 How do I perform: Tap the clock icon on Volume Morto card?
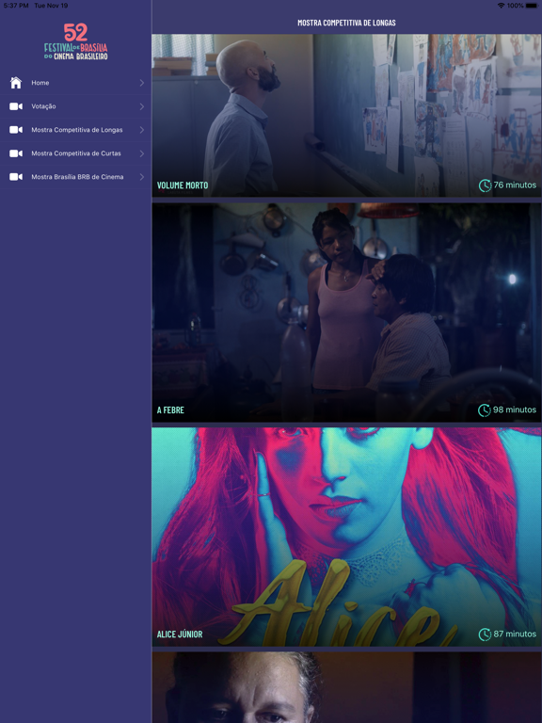(485, 185)
